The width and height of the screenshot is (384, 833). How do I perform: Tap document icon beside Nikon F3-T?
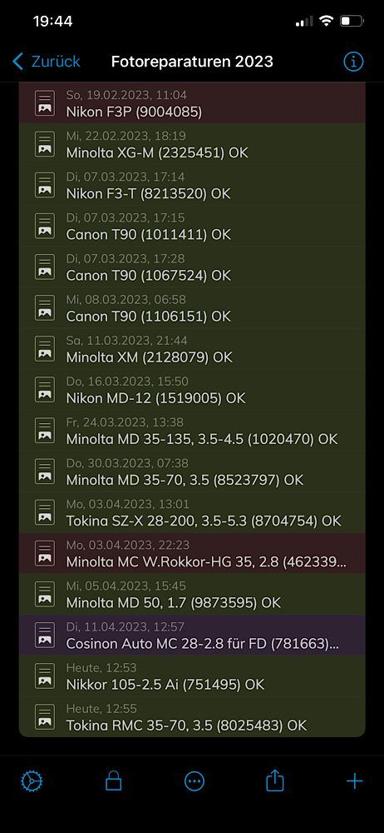pos(45,185)
